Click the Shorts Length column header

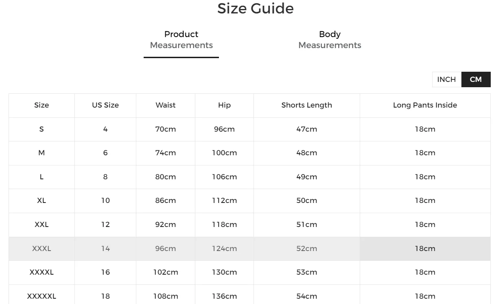click(306, 105)
